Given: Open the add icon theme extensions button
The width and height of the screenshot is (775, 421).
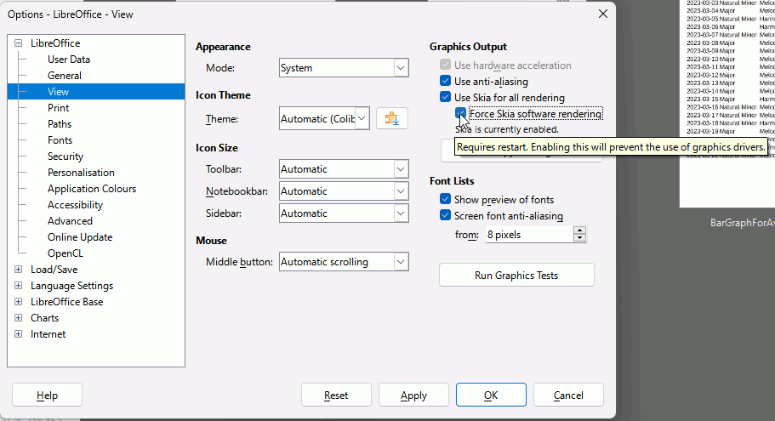Looking at the screenshot, I should (x=392, y=118).
